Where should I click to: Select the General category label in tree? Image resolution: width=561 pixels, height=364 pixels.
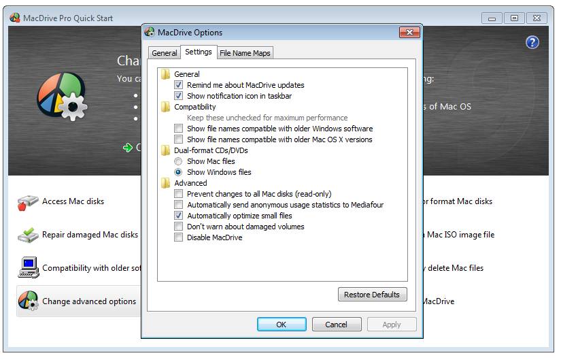coord(187,74)
